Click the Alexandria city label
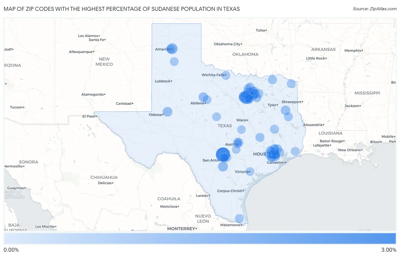400x256 pixels. click(x=313, y=125)
